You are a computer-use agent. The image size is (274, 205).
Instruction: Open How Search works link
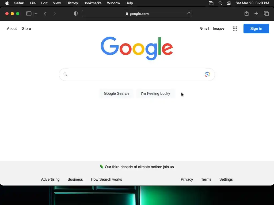click(x=106, y=179)
